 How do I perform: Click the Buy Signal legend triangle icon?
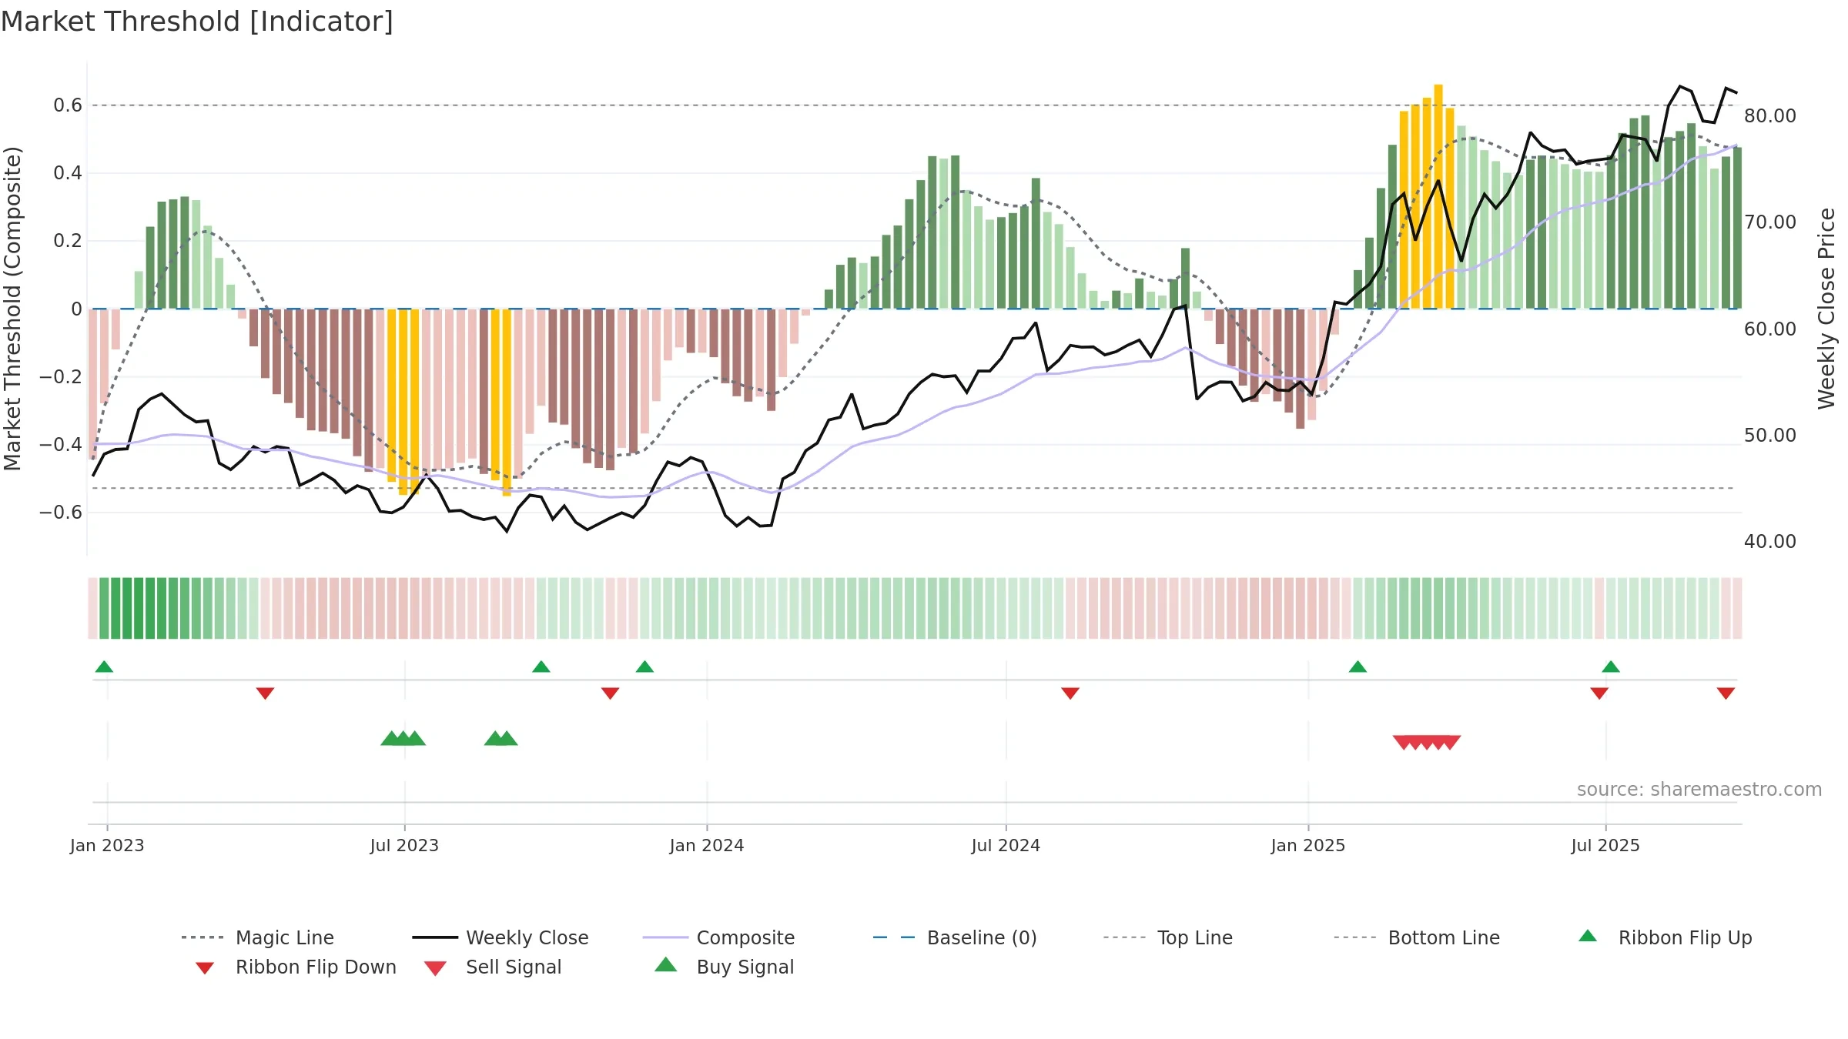pyautogui.click(x=665, y=964)
